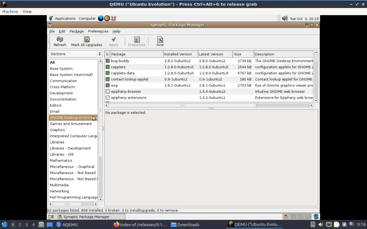Open the trash icon in guest panel
Viewport: 367px width, 229px height.
pyautogui.click(x=316, y=217)
